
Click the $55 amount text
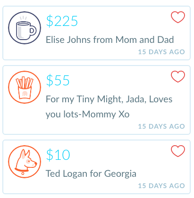(x=58, y=81)
